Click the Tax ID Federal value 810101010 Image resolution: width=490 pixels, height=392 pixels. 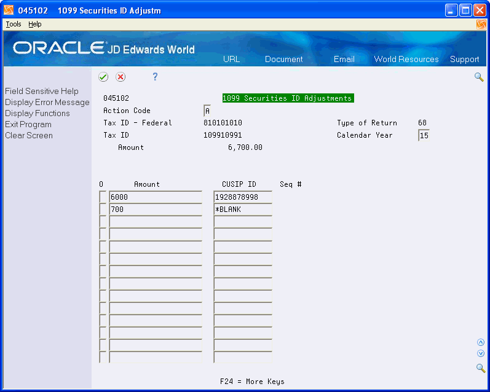tap(223, 123)
